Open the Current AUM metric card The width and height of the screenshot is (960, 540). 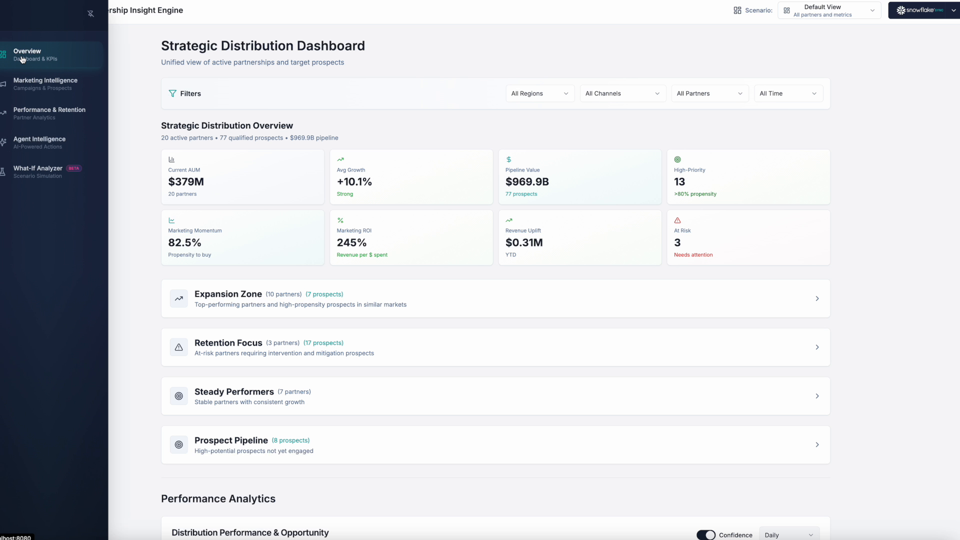(x=242, y=177)
